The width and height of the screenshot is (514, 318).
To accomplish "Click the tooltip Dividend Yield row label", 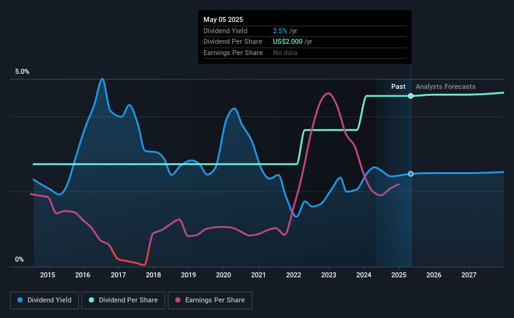I will coord(225,31).
